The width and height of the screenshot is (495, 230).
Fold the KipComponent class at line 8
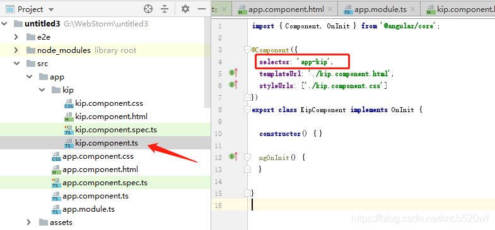[248, 109]
